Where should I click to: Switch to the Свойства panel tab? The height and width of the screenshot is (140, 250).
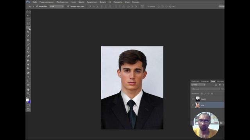pyautogui.click(x=195, y=81)
